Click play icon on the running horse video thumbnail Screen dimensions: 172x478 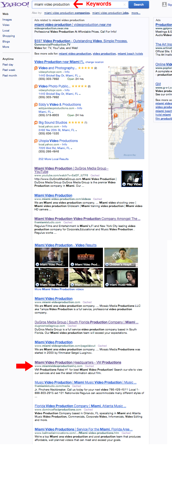pos(72,285)
